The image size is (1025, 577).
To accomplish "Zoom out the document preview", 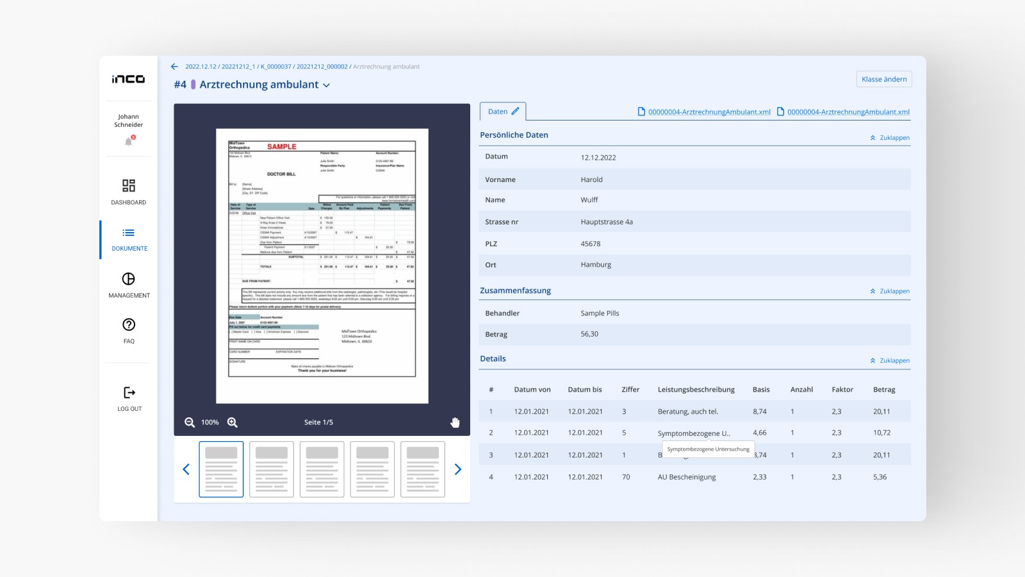I will coord(190,422).
